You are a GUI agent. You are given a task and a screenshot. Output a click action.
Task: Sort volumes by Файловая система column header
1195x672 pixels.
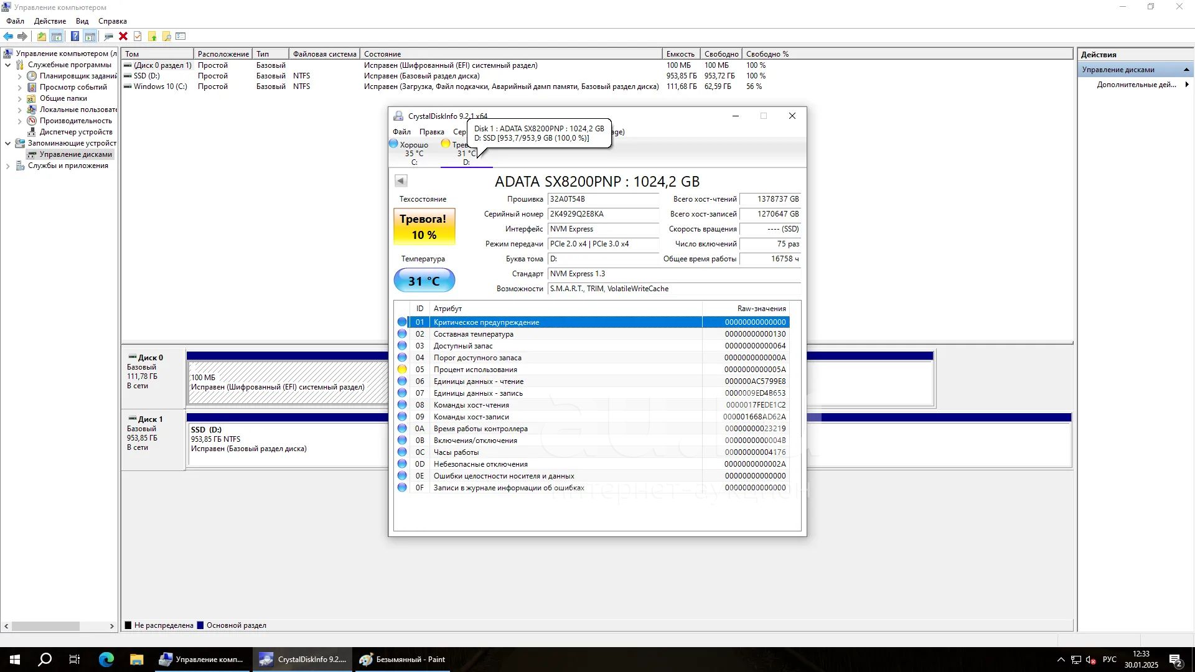pyautogui.click(x=324, y=54)
